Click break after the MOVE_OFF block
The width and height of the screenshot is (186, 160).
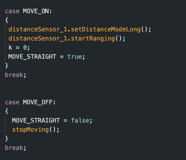14,148
